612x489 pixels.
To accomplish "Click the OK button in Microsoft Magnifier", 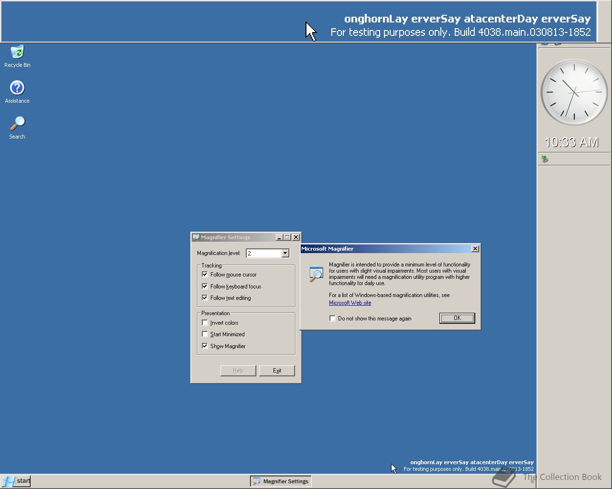I will pyautogui.click(x=457, y=318).
